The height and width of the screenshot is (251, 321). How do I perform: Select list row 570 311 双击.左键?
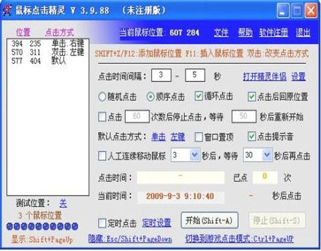click(x=48, y=52)
